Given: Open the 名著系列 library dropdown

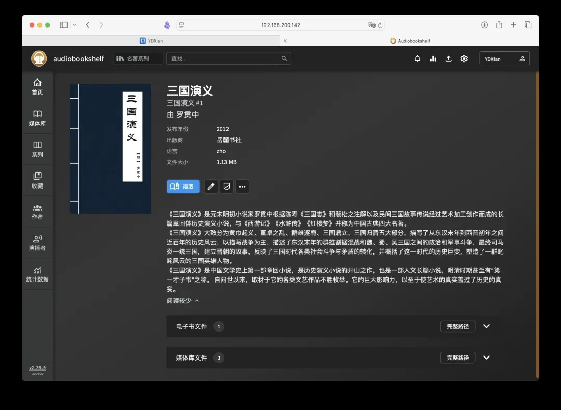Looking at the screenshot, I should [x=138, y=59].
